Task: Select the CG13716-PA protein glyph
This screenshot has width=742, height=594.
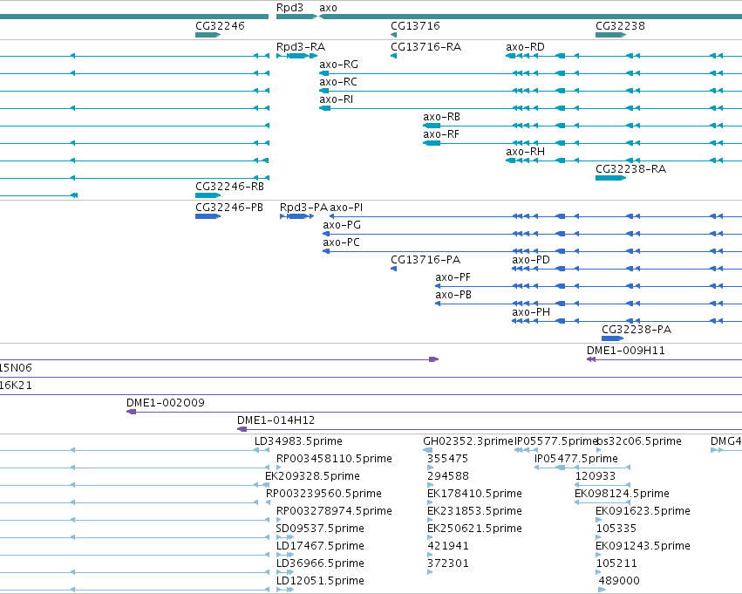Action: pyautogui.click(x=394, y=269)
